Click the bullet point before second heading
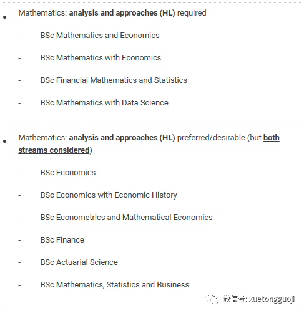The image size is (304, 313). pyautogui.click(x=5, y=142)
